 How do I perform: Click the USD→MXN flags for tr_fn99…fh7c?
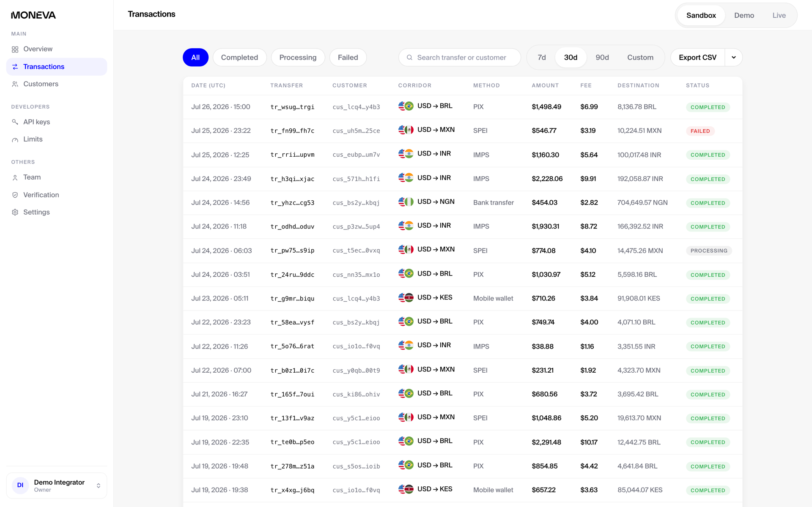tap(406, 130)
